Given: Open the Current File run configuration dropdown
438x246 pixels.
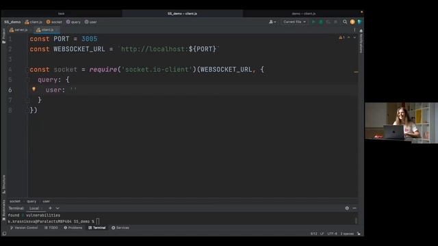Looking at the screenshot, I should [x=294, y=22].
